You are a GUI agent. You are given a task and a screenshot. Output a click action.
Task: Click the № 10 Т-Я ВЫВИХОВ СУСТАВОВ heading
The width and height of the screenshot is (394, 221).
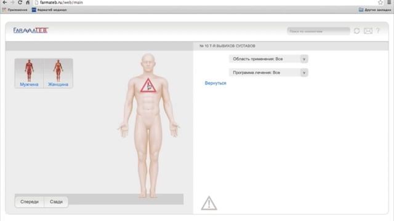[x=227, y=46]
